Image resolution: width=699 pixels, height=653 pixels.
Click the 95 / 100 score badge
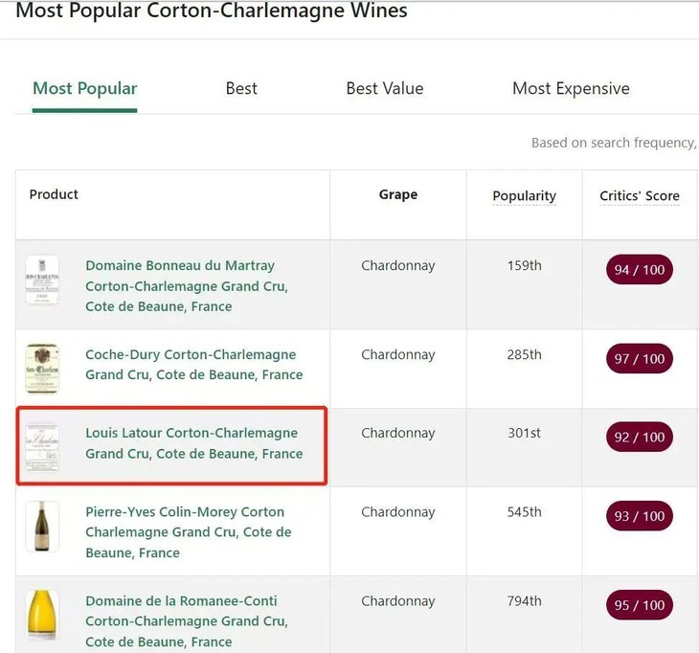(x=639, y=606)
